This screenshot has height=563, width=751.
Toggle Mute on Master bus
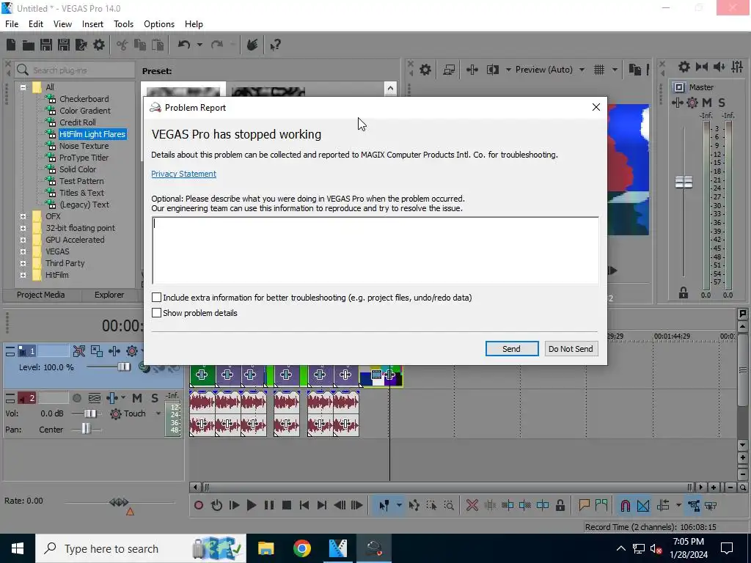pos(706,103)
